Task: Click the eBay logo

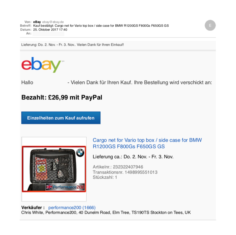Action: [x=41, y=65]
